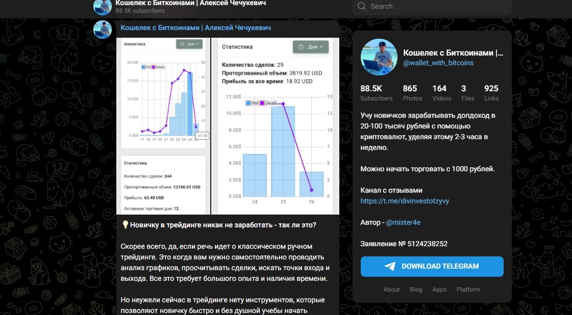The height and width of the screenshot is (315, 572).
Task: Click the large channel profile photo
Action: coord(379,57)
